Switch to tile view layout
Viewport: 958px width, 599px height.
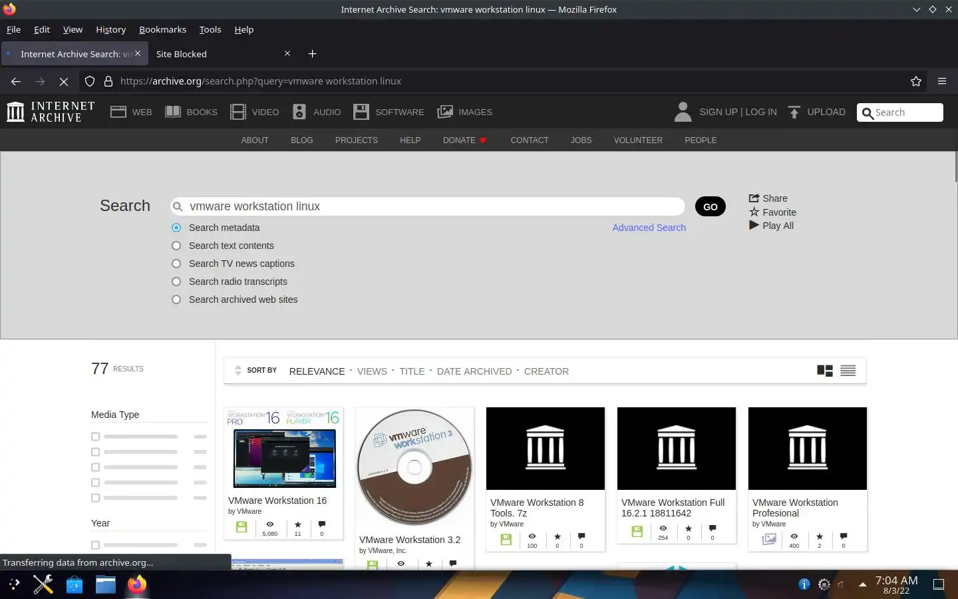825,371
